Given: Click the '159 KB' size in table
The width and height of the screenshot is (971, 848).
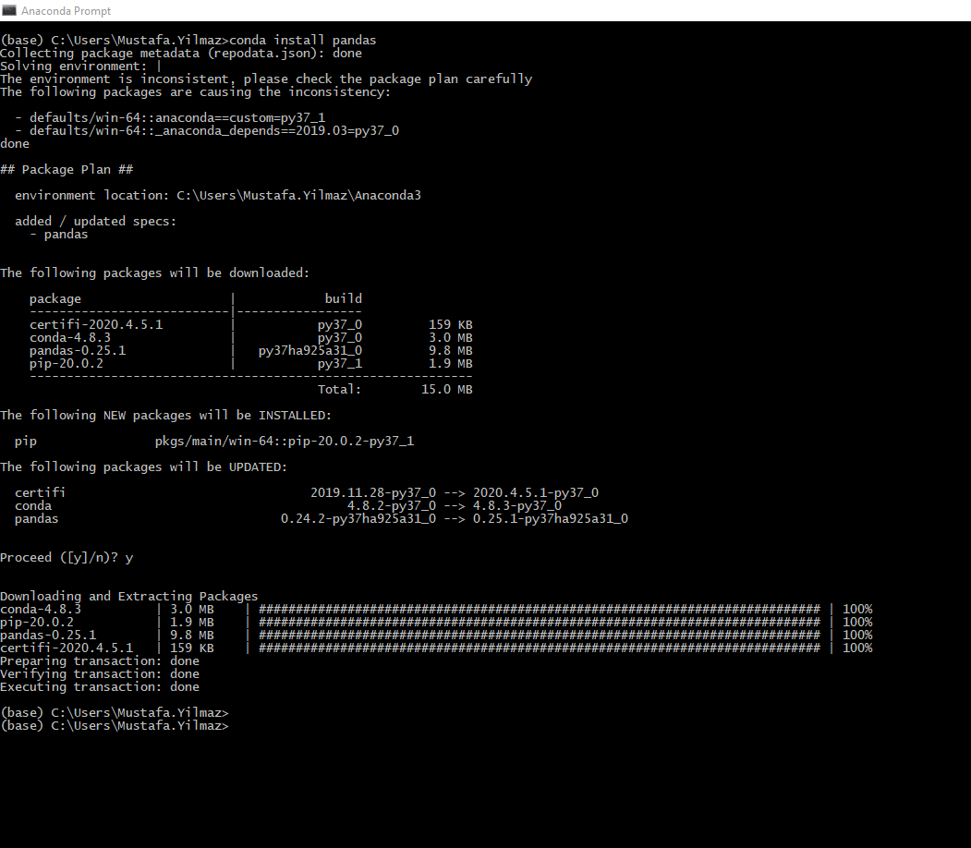Looking at the screenshot, I should click(450, 325).
